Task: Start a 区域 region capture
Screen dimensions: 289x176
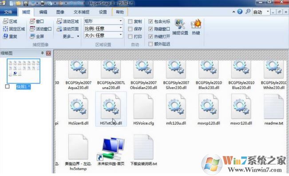Action: [10, 22]
